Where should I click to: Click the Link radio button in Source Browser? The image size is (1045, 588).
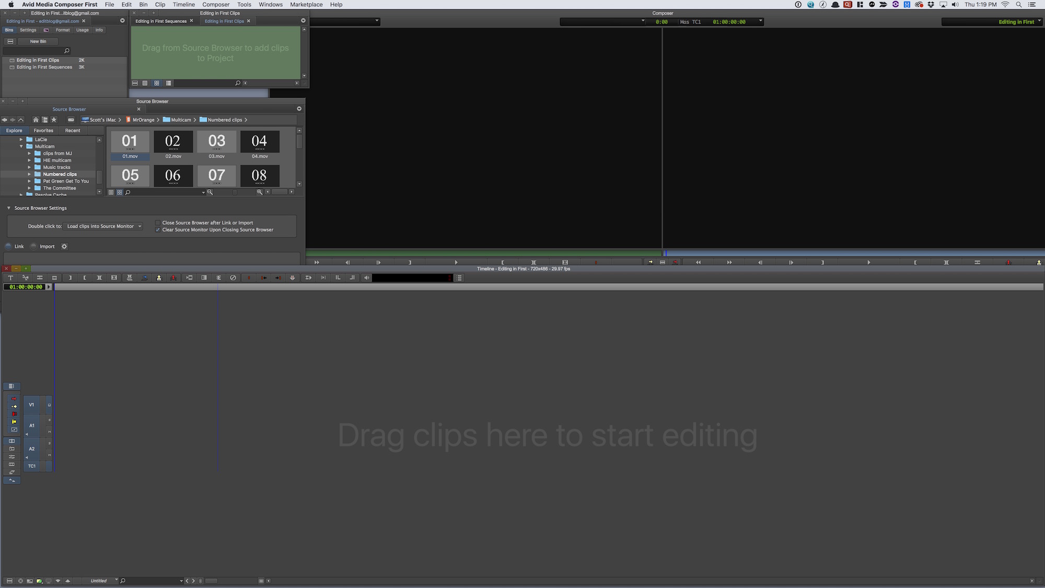pos(8,246)
